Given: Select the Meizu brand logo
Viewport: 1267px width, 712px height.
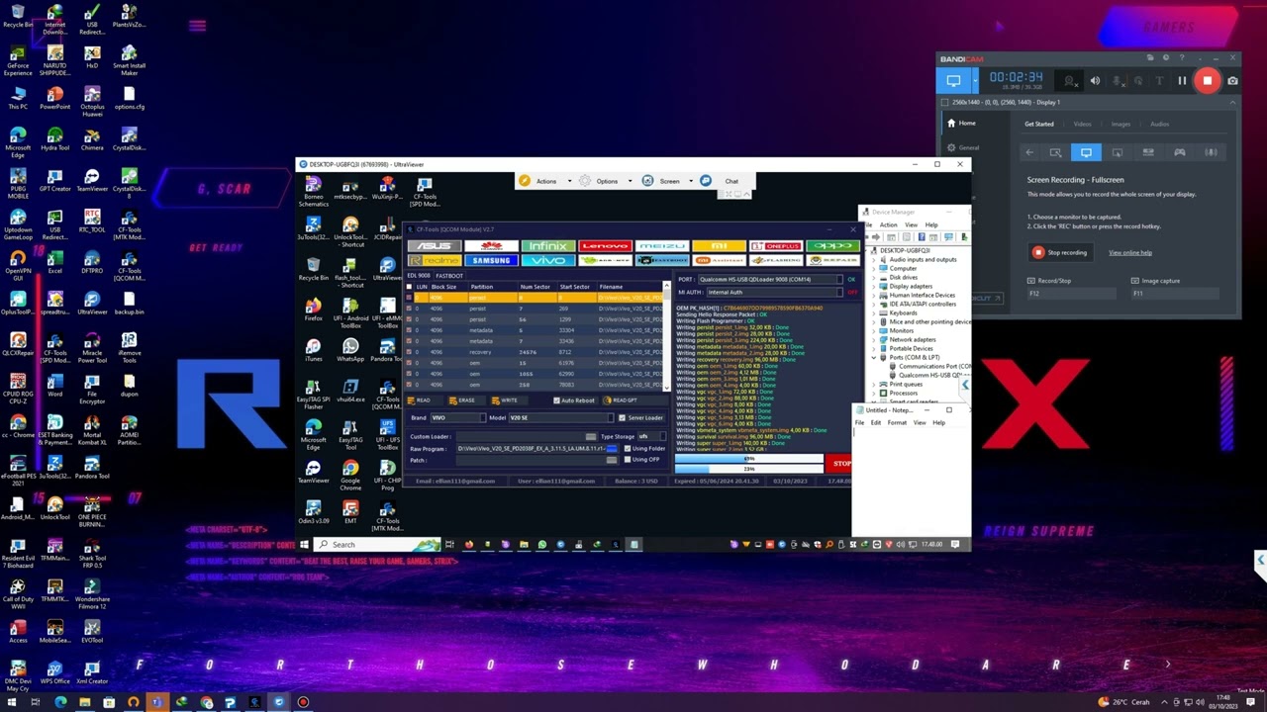Looking at the screenshot, I should click(x=662, y=246).
